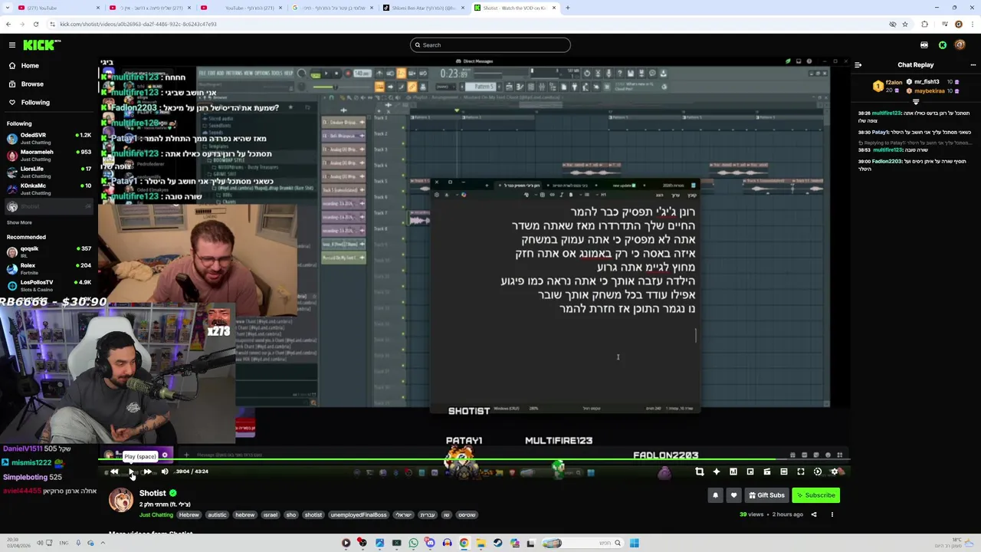
Task: Open qoqsik recommended channel
Action: pyautogui.click(x=49, y=251)
